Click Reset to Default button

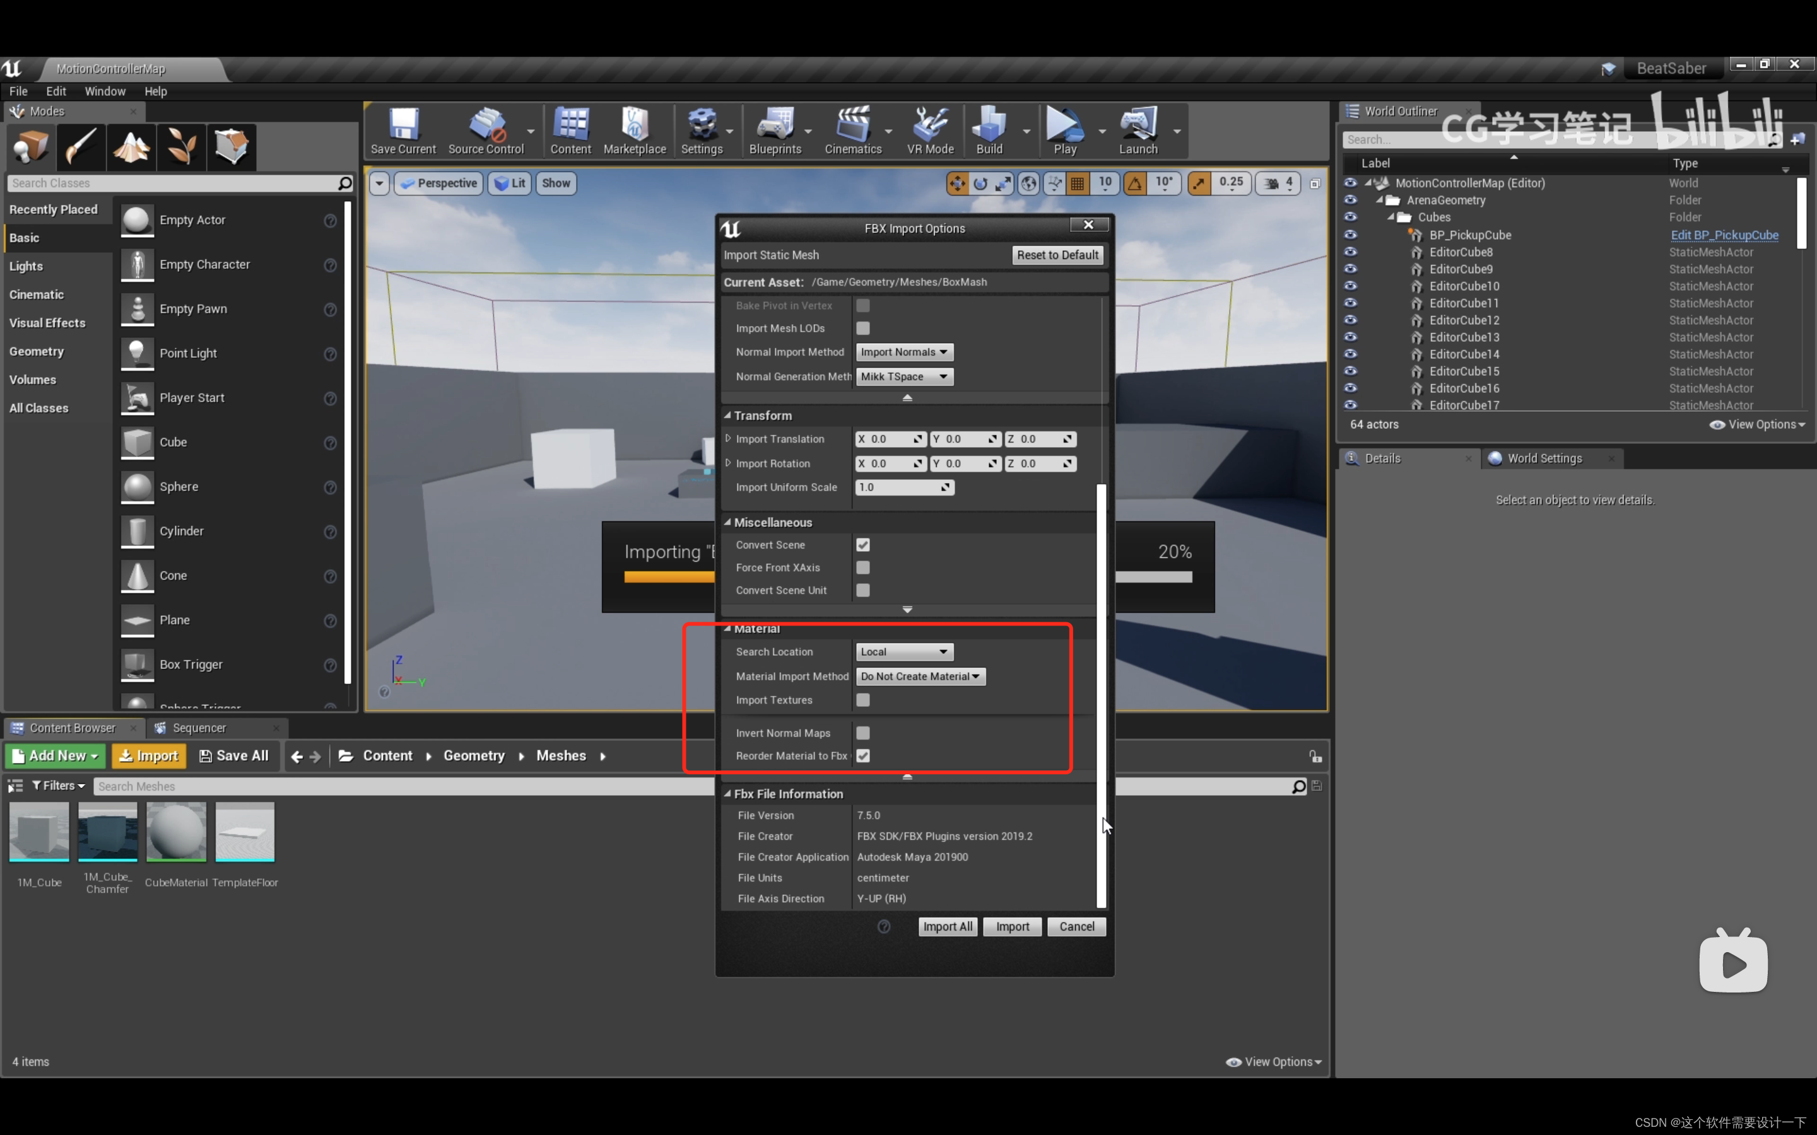[x=1057, y=255]
